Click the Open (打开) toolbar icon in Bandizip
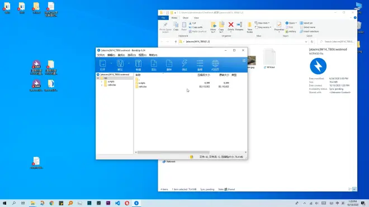The width and height of the screenshot is (369, 207). (x=103, y=65)
